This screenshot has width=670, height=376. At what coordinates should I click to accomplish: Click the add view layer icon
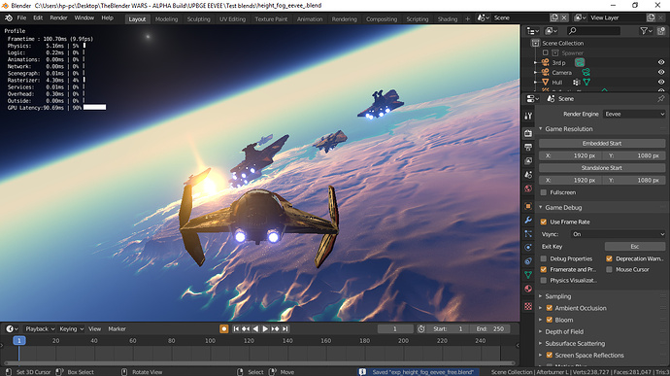tap(651, 17)
